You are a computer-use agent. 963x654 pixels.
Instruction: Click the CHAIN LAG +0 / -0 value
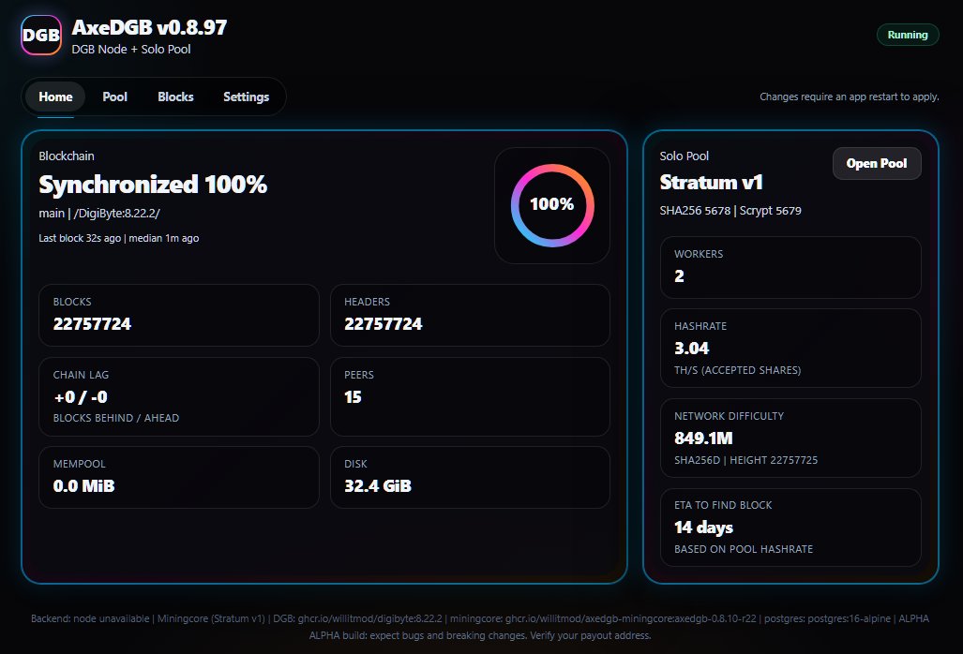tap(81, 397)
